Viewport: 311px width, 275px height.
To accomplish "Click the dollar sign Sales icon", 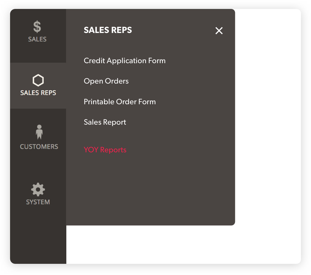I will 37,27.
